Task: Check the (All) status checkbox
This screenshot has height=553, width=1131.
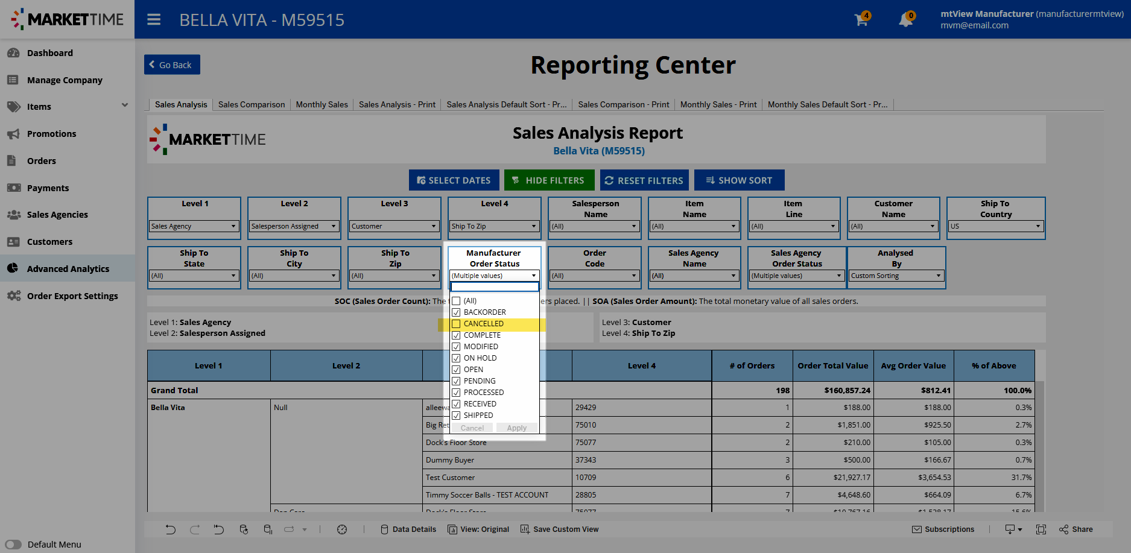Action: tap(456, 301)
